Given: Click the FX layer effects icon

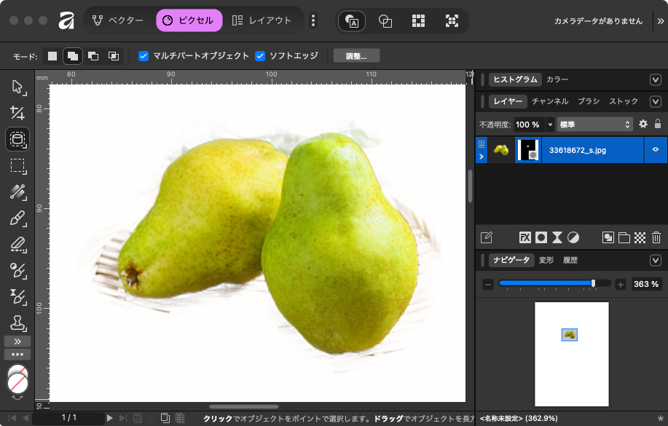Looking at the screenshot, I should pos(524,237).
